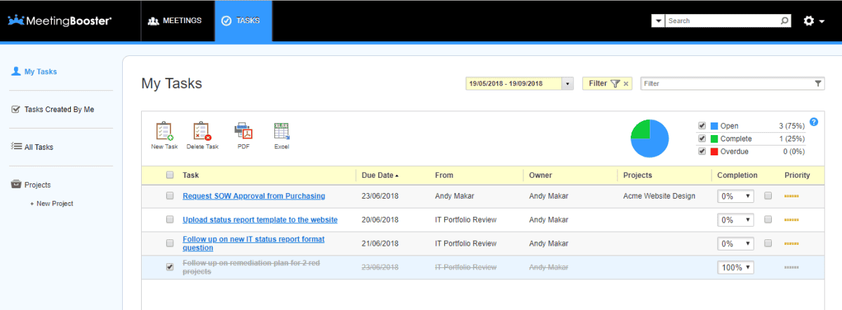Open the MEETINGS tab
Screen dimensions: 842x310
coord(175,21)
